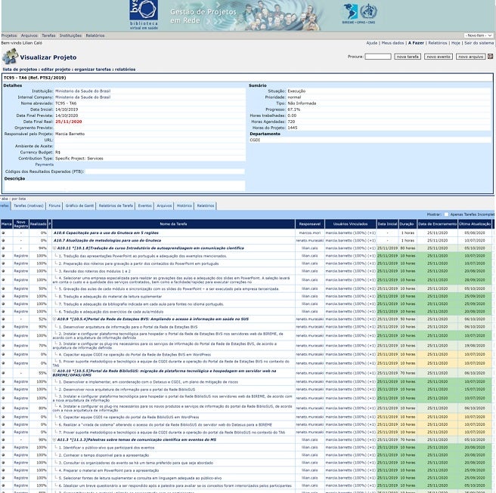Open the Relatórios de Tarefa tab

tap(116, 205)
